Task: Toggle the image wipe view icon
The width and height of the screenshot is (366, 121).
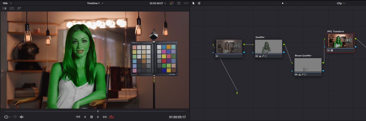Action: [5, 9]
